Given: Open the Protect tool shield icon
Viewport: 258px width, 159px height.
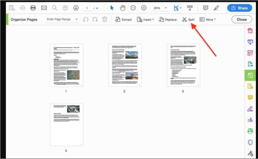Looking at the screenshot, I should pyautogui.click(x=250, y=142).
